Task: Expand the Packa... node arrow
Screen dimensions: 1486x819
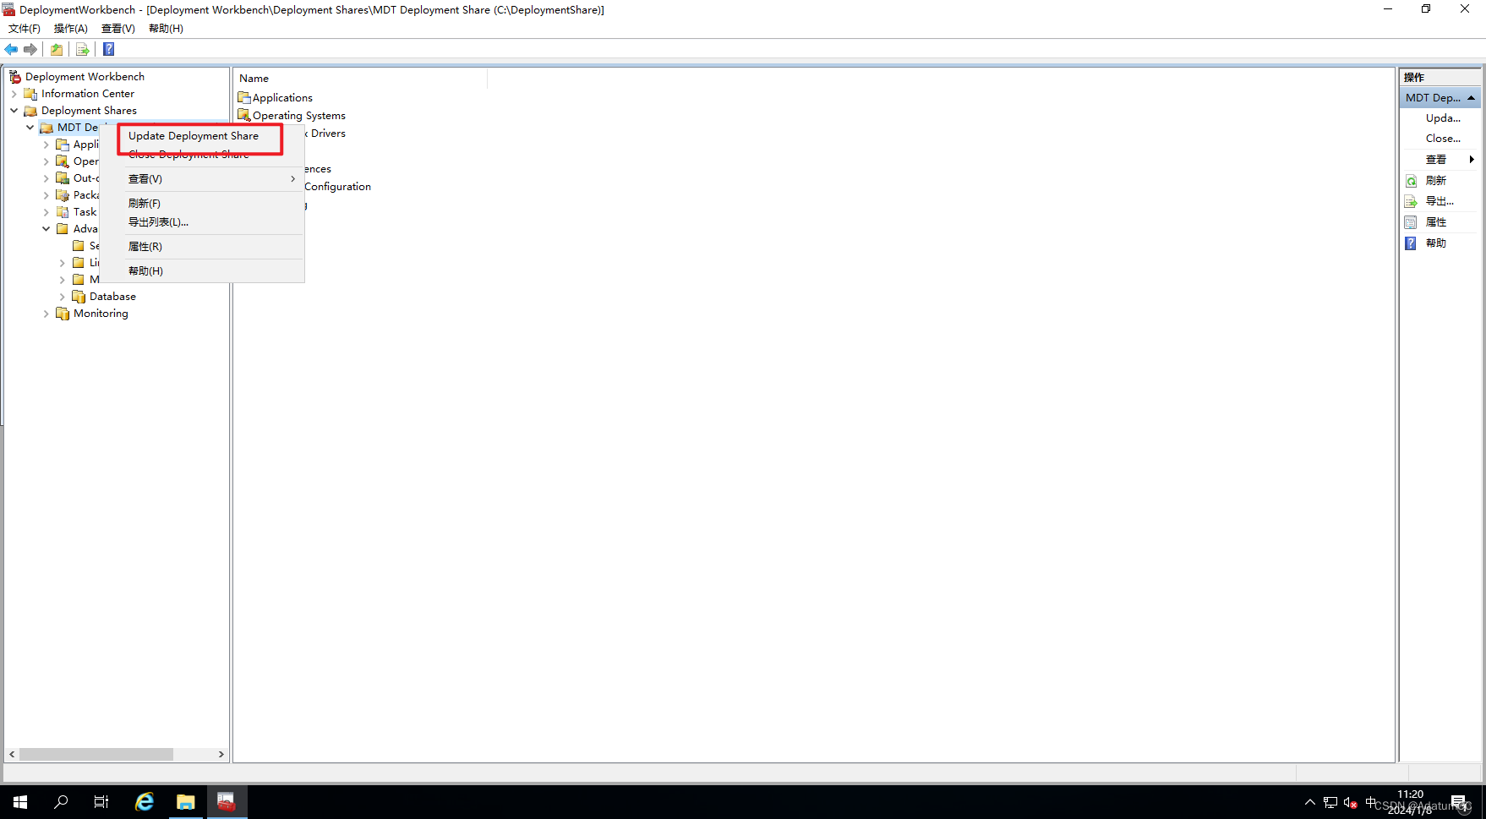Action: 46,195
